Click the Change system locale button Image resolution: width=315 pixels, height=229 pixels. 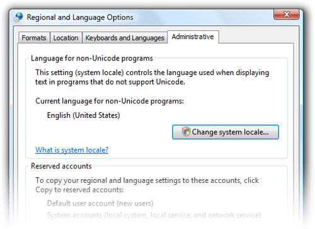pyautogui.click(x=226, y=132)
